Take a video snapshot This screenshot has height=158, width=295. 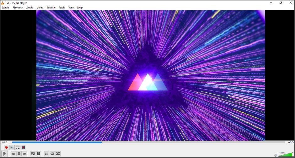(12, 147)
